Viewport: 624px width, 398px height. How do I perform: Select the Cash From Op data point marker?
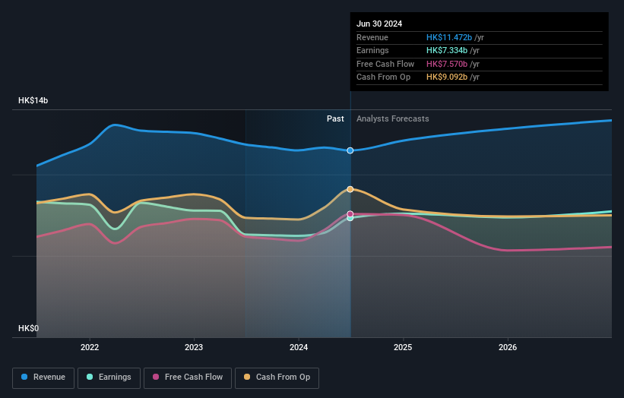click(x=350, y=189)
